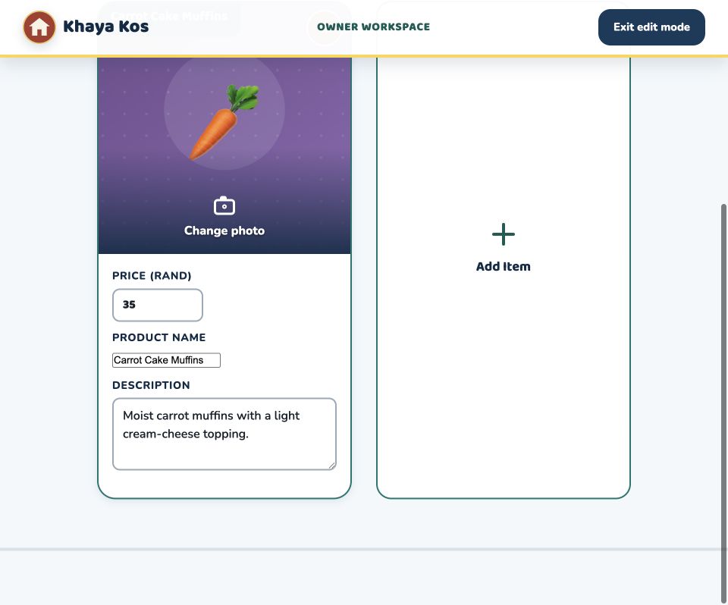Click the PRICE (RAND) label
Viewport: 728px width, 605px height.
(x=152, y=276)
